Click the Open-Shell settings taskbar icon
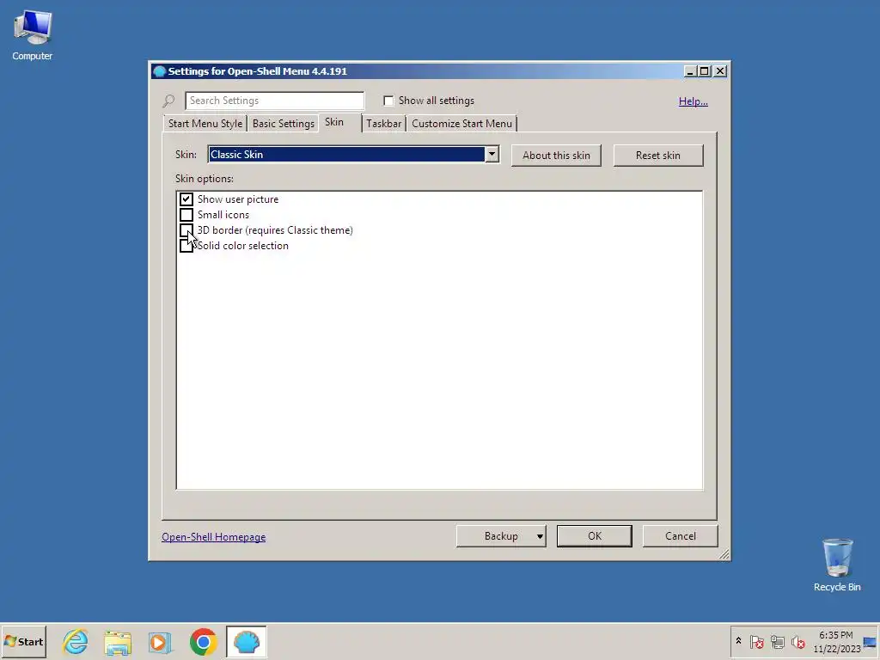 (x=247, y=641)
